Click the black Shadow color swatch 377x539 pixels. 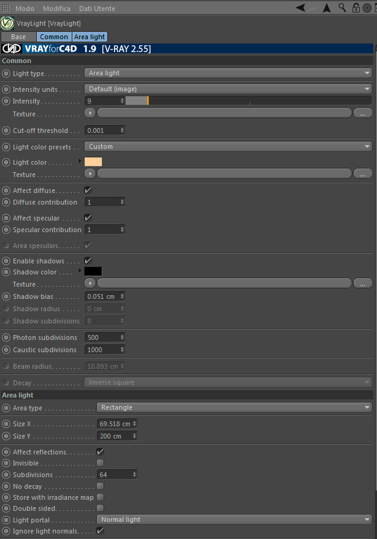[x=93, y=271]
